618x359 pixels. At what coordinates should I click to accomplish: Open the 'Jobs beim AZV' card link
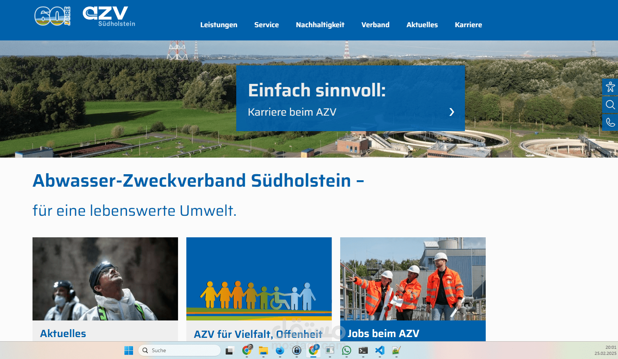(x=383, y=334)
